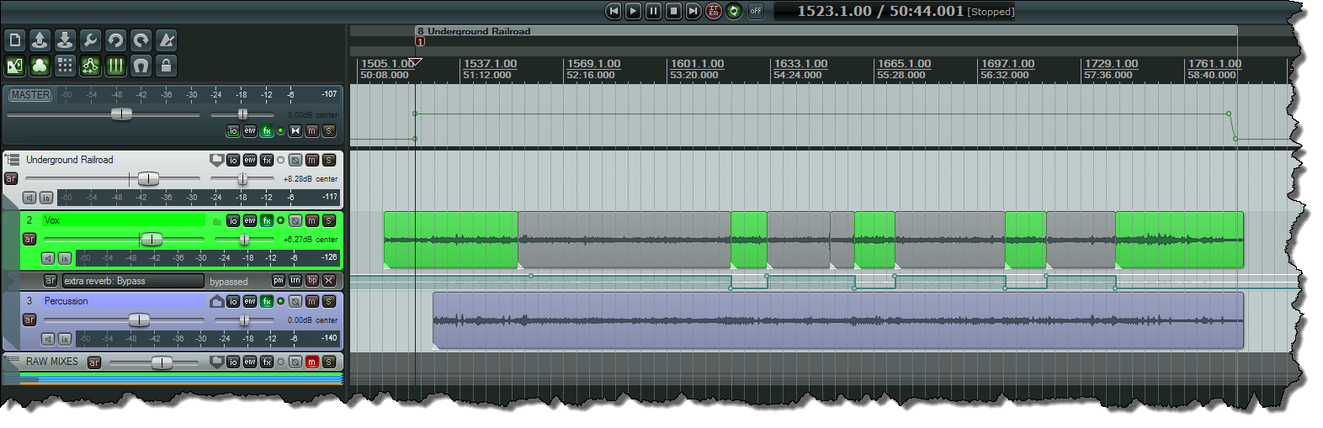Open Percussion track fx chain button

click(267, 301)
